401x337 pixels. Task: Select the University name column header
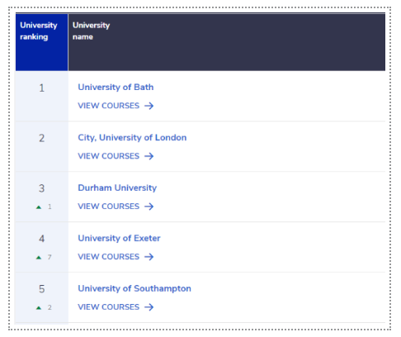point(227,42)
